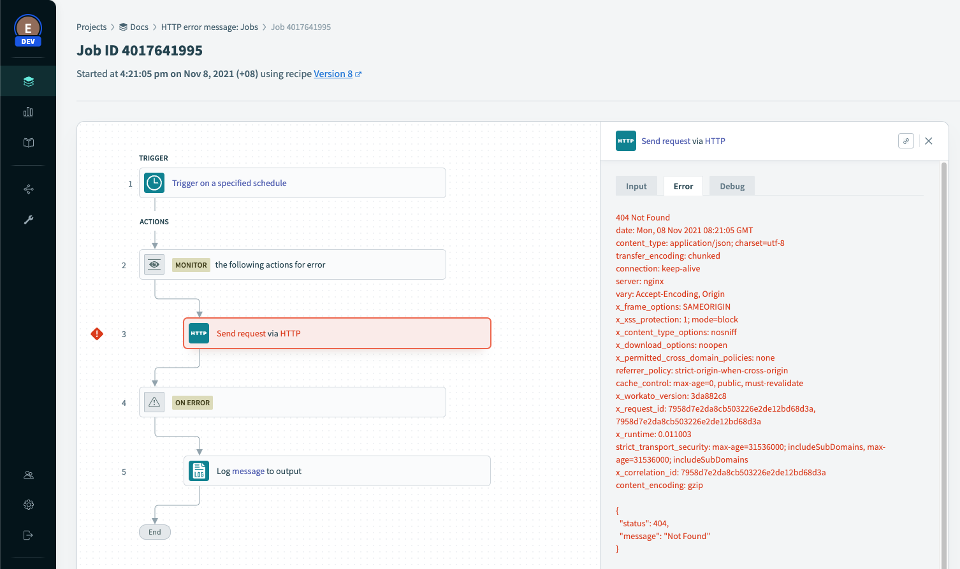Click the eye icon on the MONITOR step
Image resolution: width=960 pixels, height=569 pixels.
[154, 264]
